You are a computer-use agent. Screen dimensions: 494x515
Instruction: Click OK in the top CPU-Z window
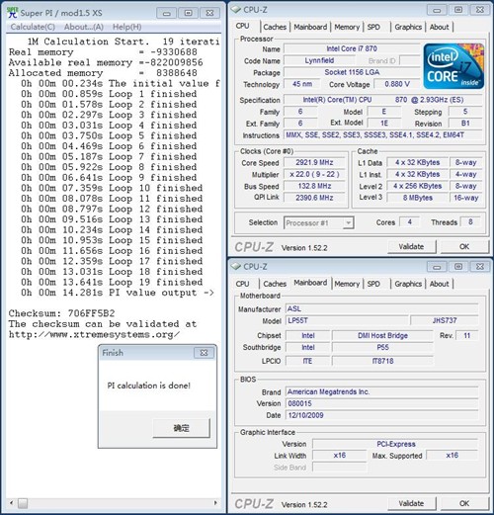pyautogui.click(x=464, y=246)
